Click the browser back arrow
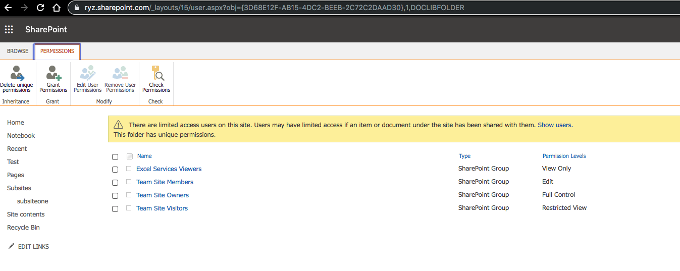The image size is (680, 271). 9,8
